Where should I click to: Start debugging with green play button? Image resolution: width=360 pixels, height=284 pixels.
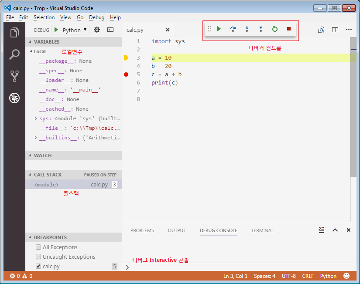(56, 30)
